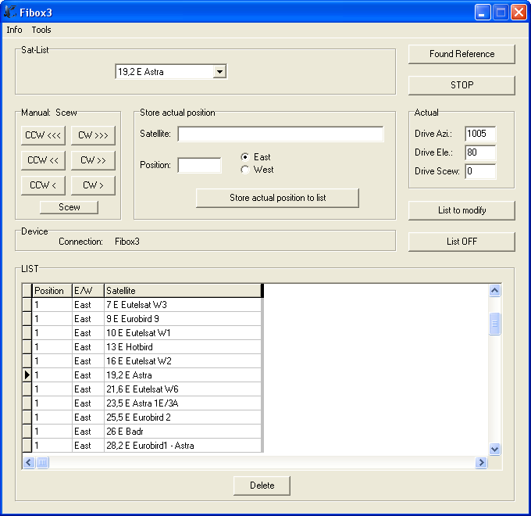Image resolution: width=531 pixels, height=516 pixels.
Task: Click the list's vertical scrollbar up arrow
Action: 494,290
